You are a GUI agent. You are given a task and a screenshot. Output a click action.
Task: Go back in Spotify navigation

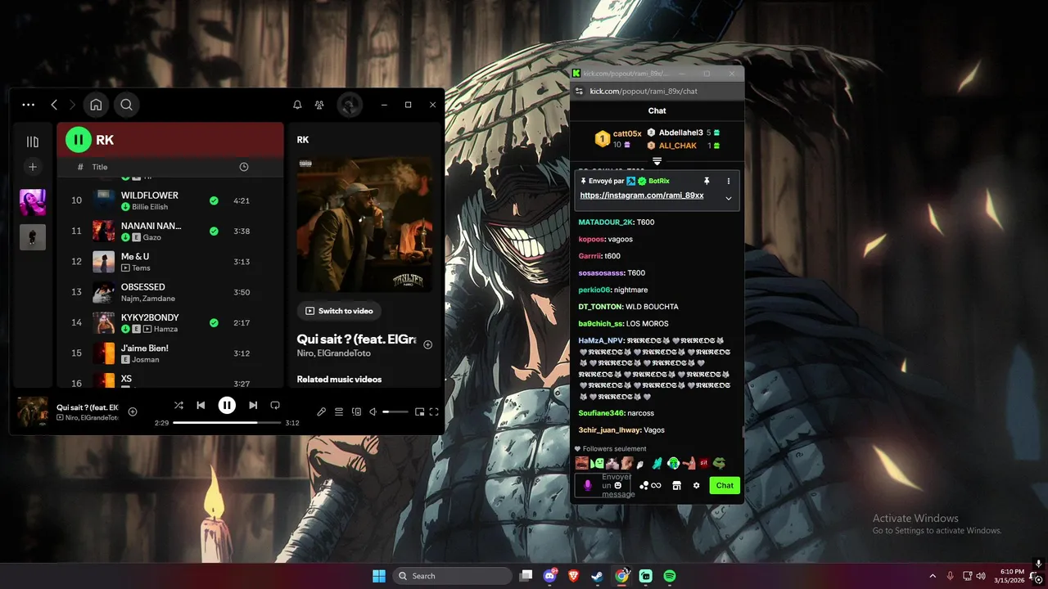pos(54,105)
